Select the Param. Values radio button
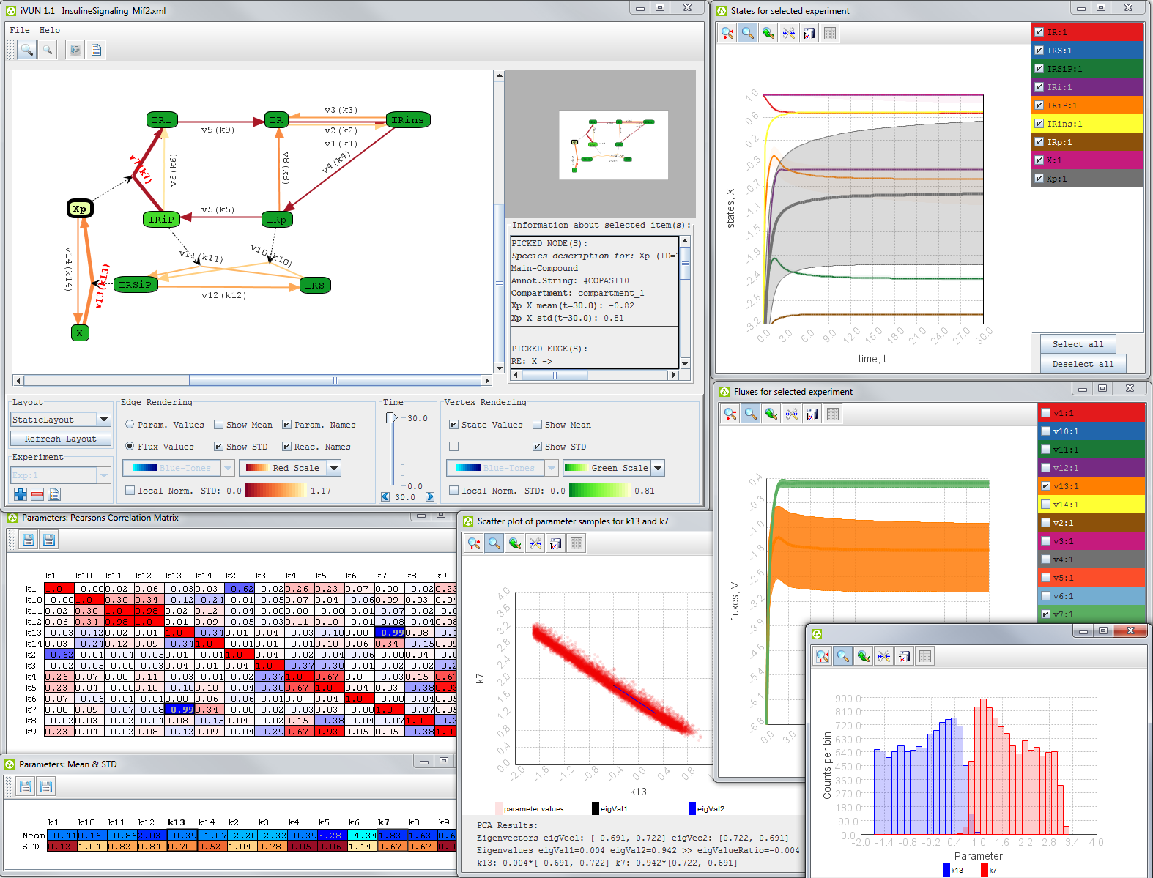The image size is (1153, 878). (130, 425)
